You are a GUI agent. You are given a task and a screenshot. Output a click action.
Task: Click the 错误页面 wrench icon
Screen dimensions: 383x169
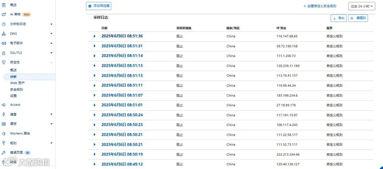pyautogui.click(x=4, y=153)
